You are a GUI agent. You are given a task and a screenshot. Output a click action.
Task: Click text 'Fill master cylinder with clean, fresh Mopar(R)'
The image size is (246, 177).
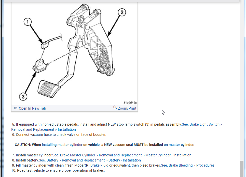[x=53, y=165]
